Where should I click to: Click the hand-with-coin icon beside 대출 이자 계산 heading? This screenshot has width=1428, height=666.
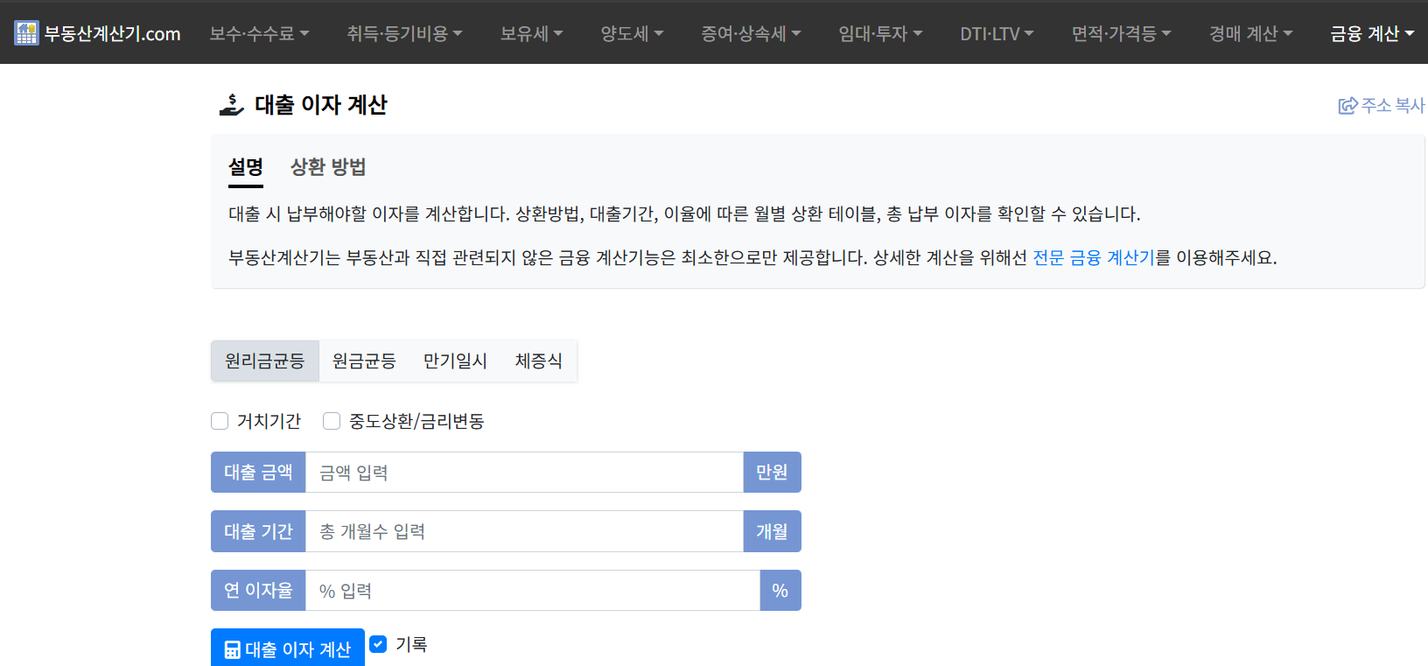tap(230, 105)
